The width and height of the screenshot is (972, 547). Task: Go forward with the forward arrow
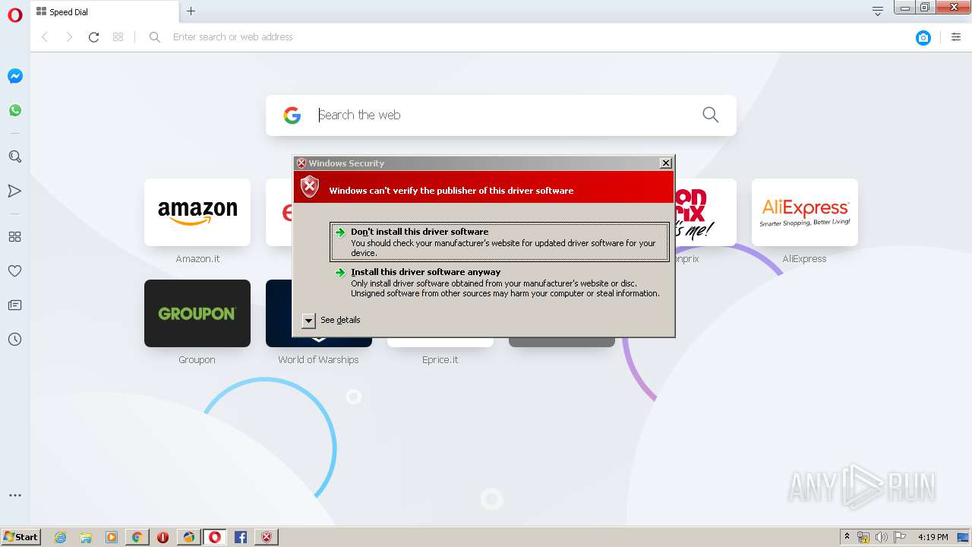(69, 37)
